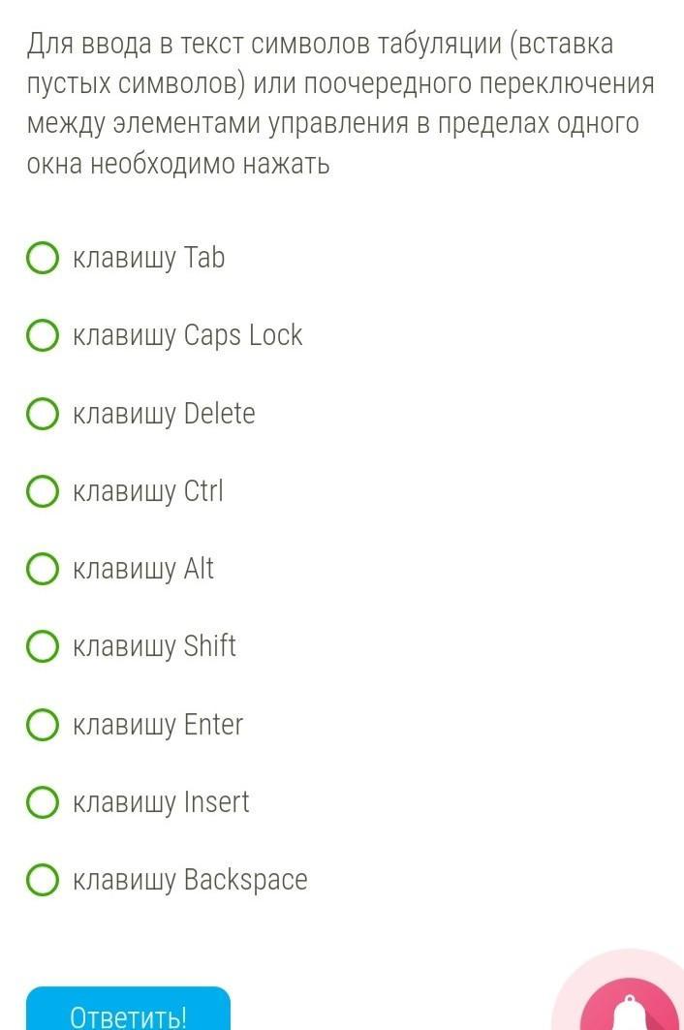
Task: Click the 'клавишу Shift' label text
Action: click(155, 646)
